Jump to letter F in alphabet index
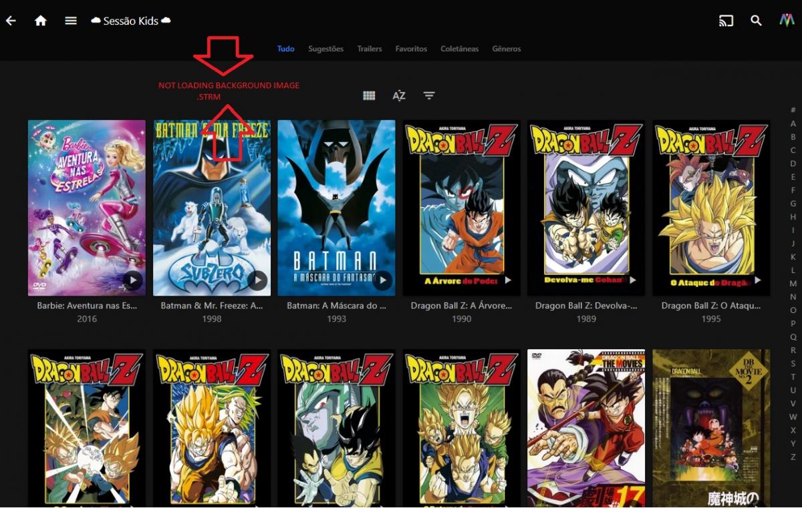This screenshot has height=508, width=802. click(x=793, y=190)
